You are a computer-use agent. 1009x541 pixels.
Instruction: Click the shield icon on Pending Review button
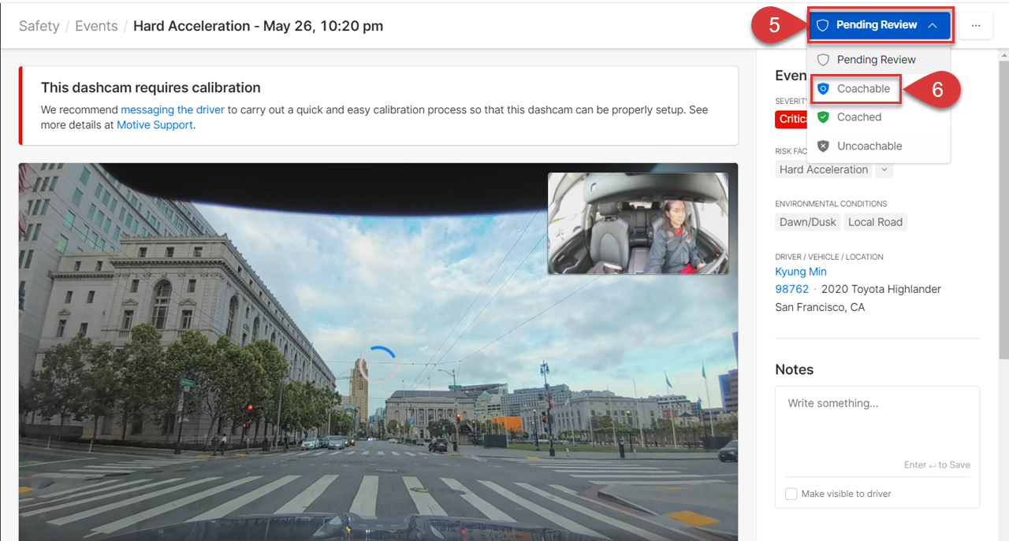coord(822,25)
